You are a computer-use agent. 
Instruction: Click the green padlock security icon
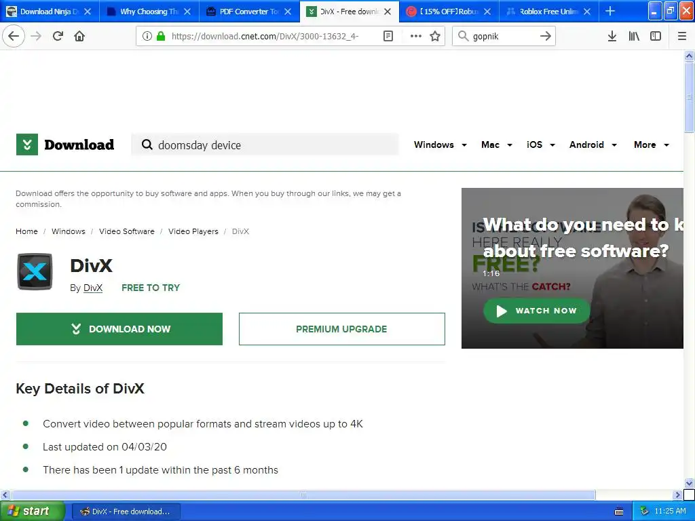pos(161,36)
